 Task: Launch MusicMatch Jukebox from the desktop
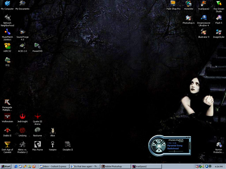[x=7, y=35]
